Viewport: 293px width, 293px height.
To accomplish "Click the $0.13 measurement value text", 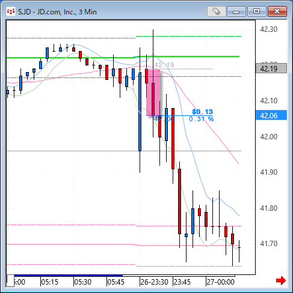I will [202, 112].
